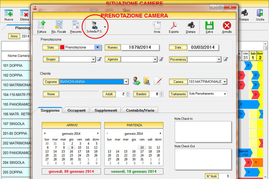Click the Provenienza button

178,59
